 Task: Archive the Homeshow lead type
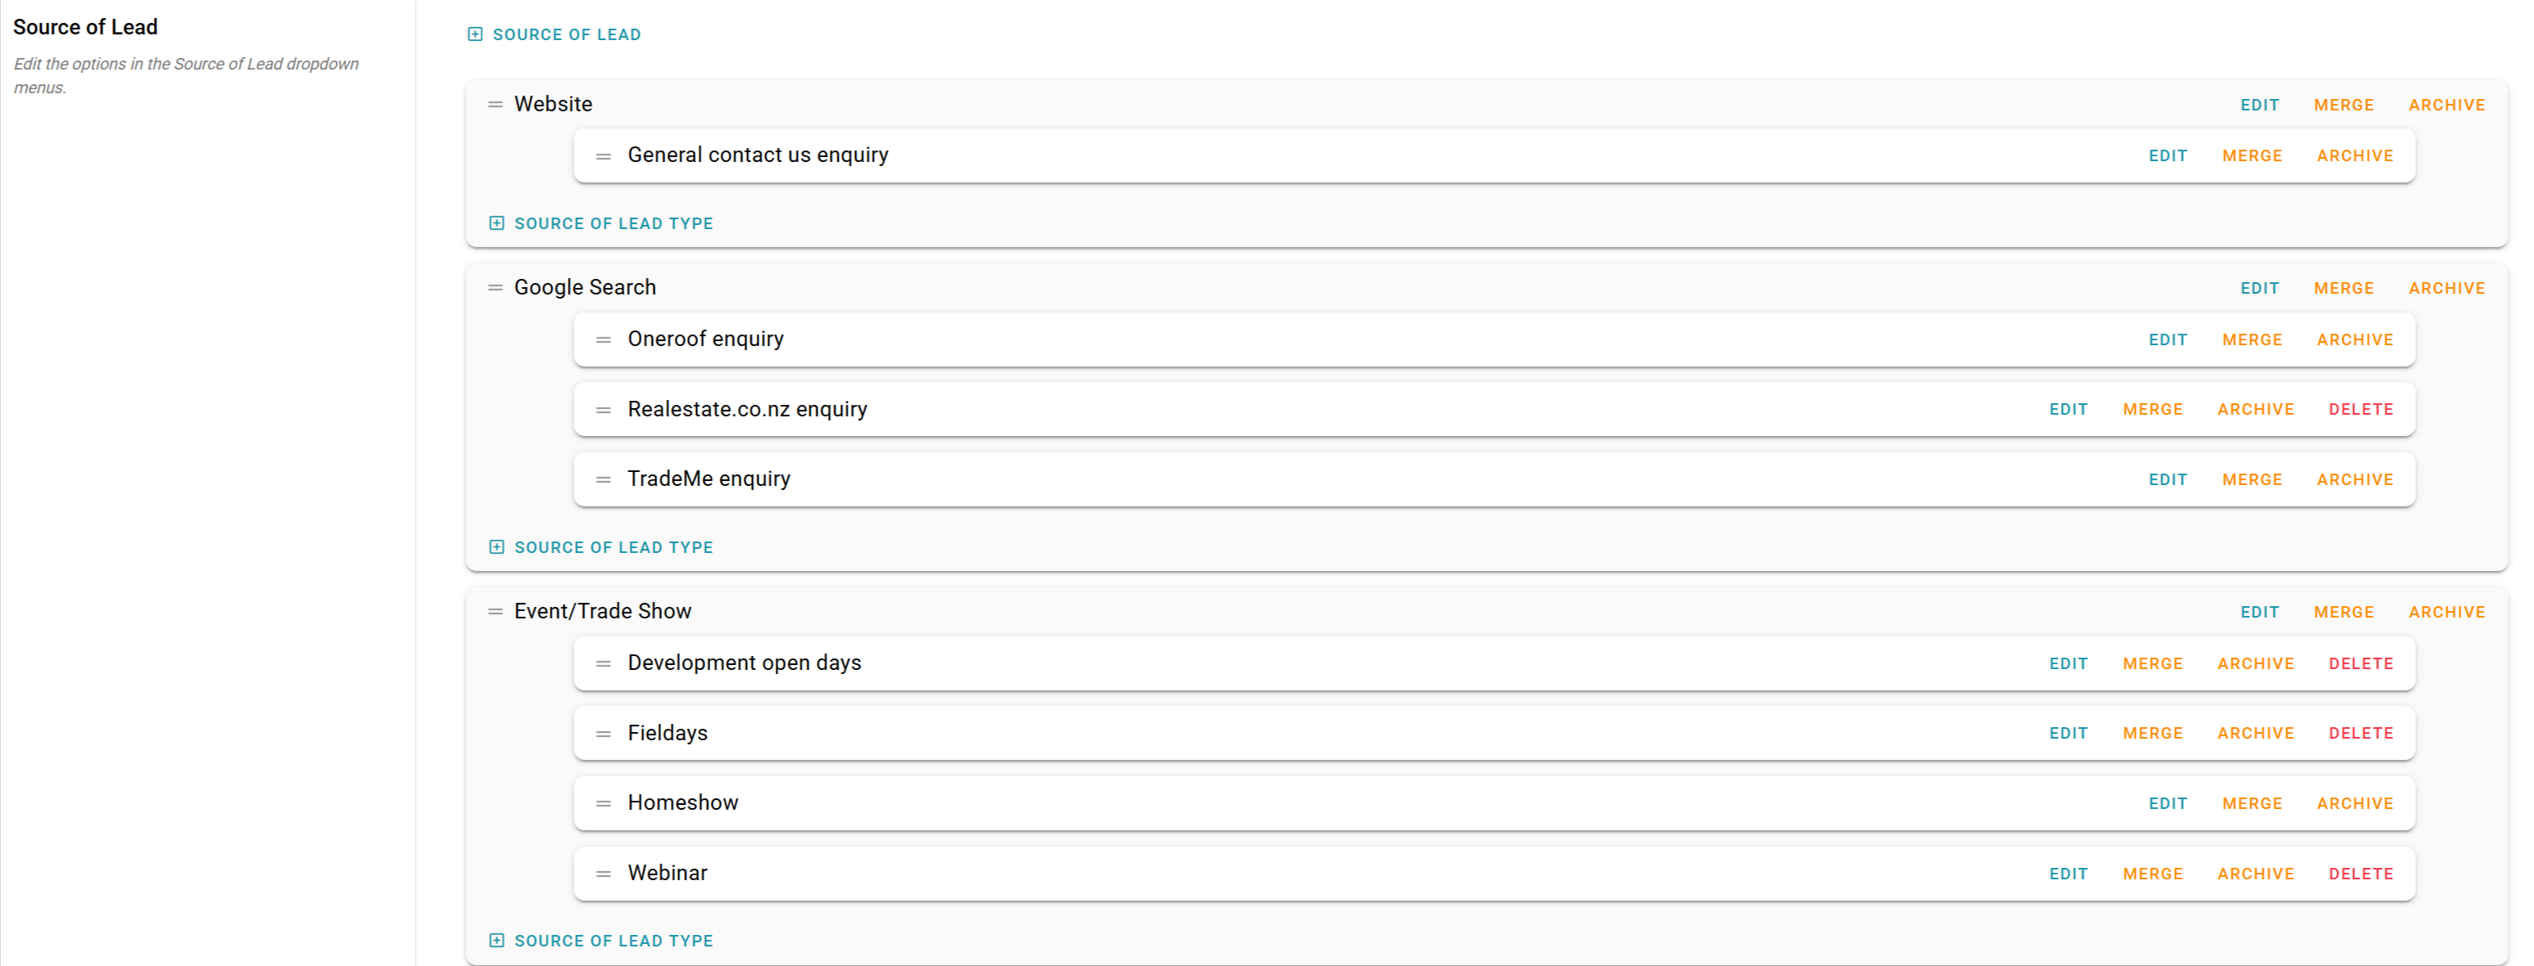coord(2355,804)
